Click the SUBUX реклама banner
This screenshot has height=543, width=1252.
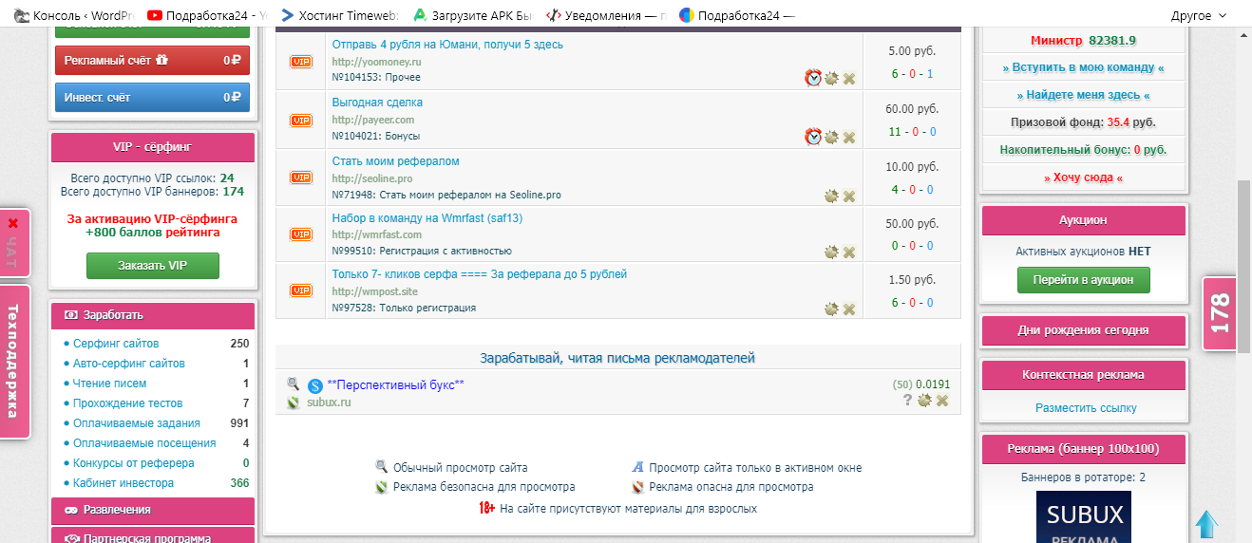point(1085,517)
